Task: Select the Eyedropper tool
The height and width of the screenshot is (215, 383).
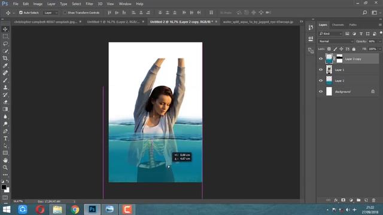Action: 5,66
